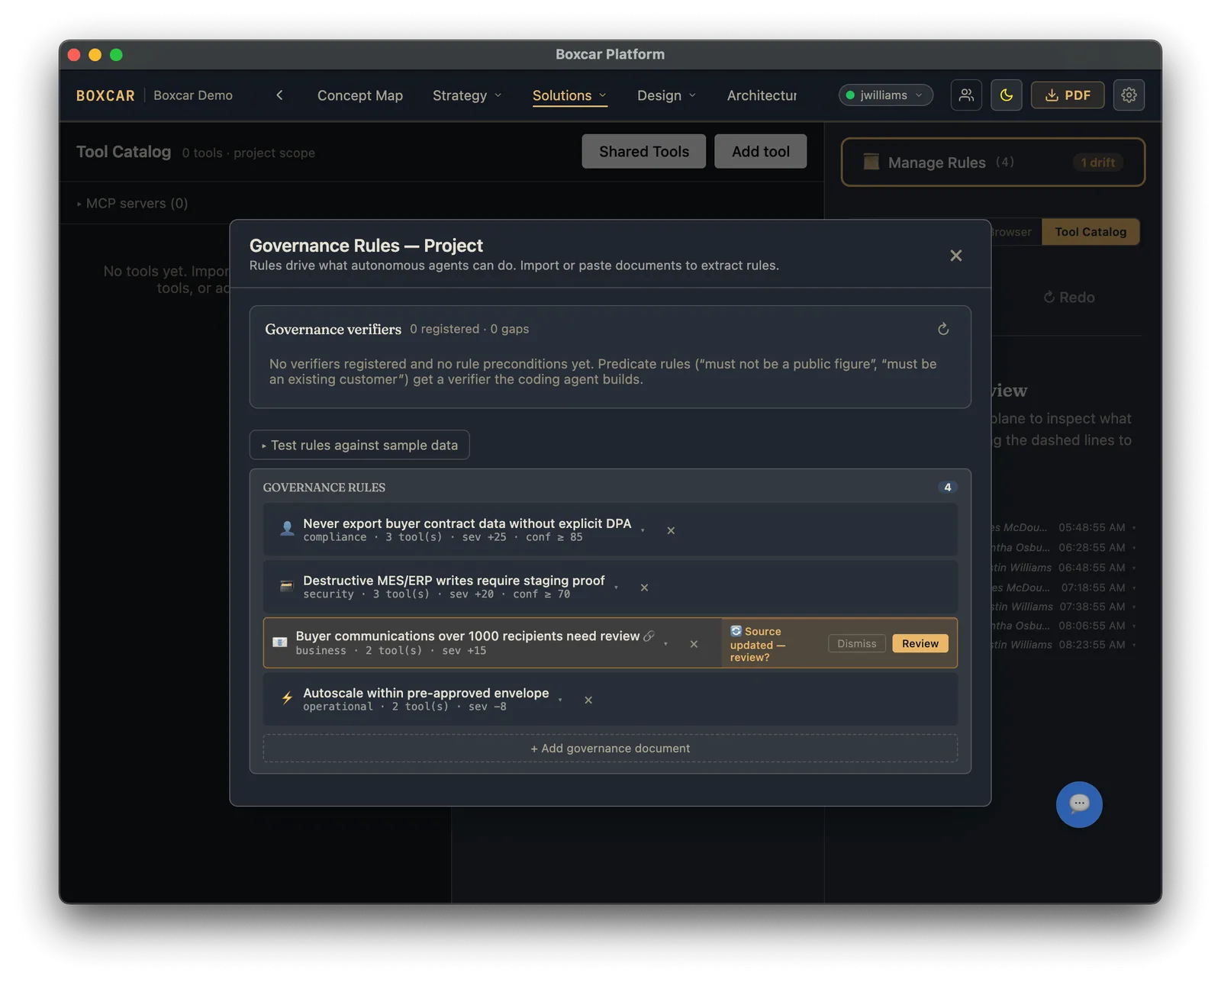Open the team members icon in the top bar

coord(966,95)
